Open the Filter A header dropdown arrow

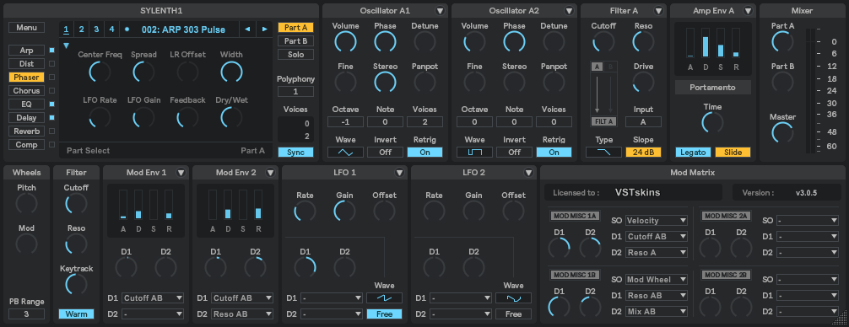(x=658, y=11)
